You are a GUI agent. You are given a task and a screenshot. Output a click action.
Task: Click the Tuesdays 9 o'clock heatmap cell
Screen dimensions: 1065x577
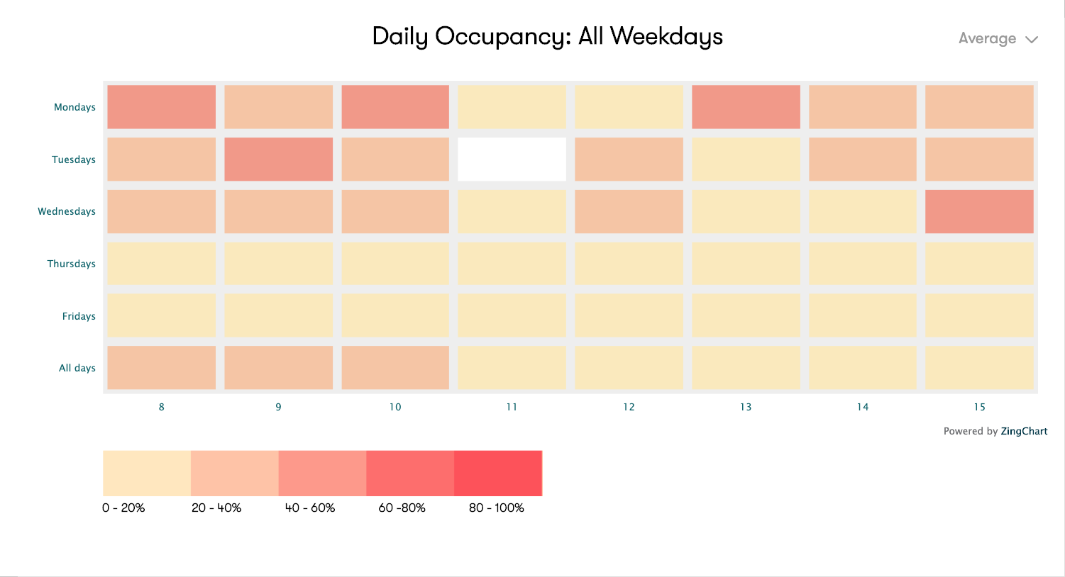[279, 159]
